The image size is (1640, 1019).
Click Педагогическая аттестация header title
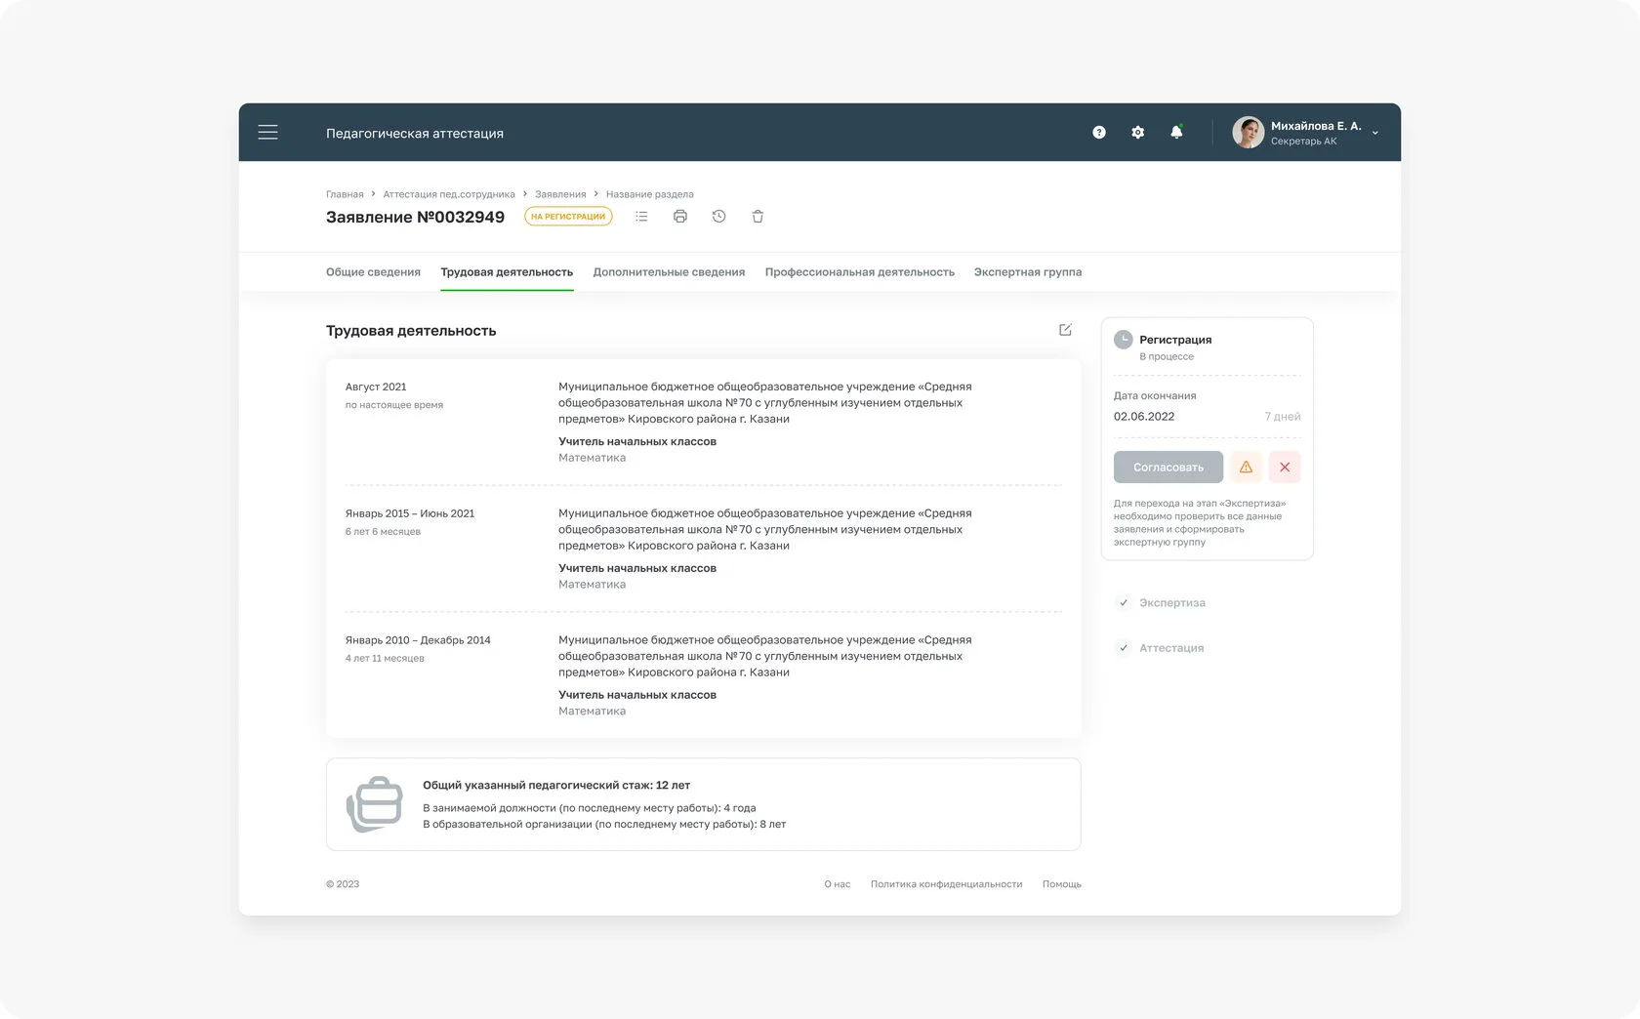point(415,134)
